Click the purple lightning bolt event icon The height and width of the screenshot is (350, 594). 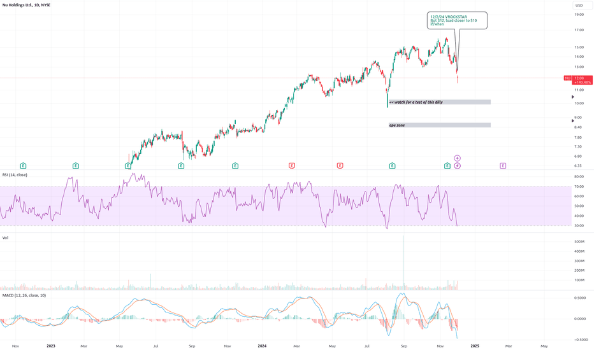(458, 165)
